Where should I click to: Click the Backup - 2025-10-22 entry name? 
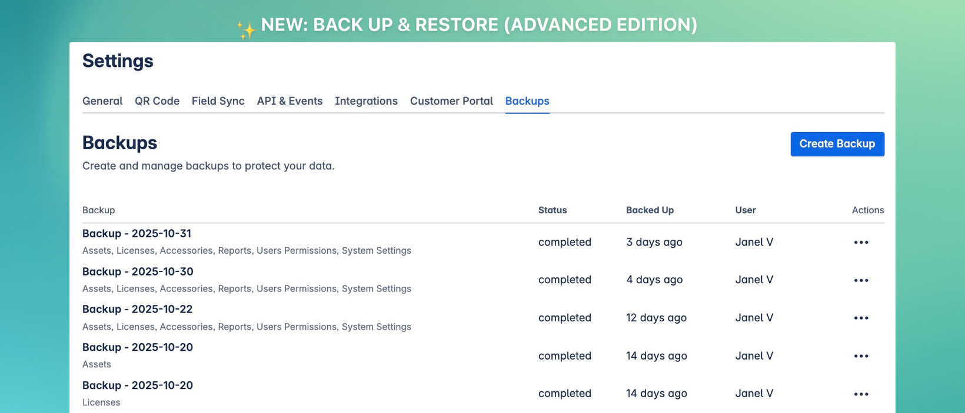137,310
